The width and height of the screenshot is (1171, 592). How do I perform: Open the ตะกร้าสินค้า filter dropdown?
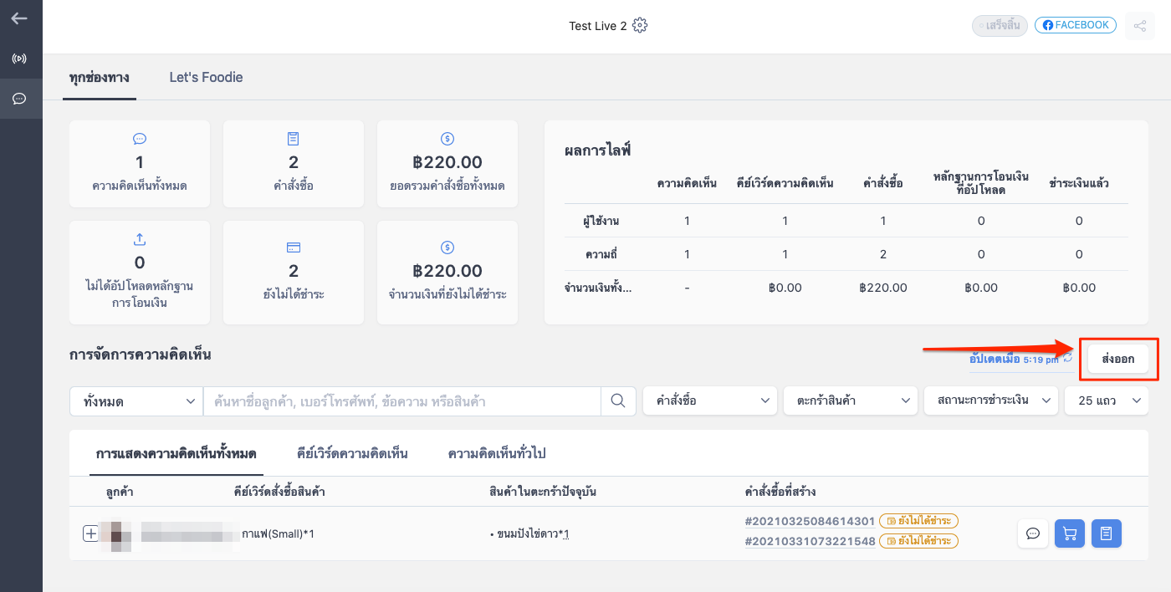pos(851,401)
